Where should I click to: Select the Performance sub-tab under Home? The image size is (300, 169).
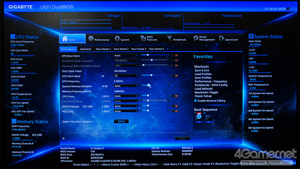click(x=68, y=49)
